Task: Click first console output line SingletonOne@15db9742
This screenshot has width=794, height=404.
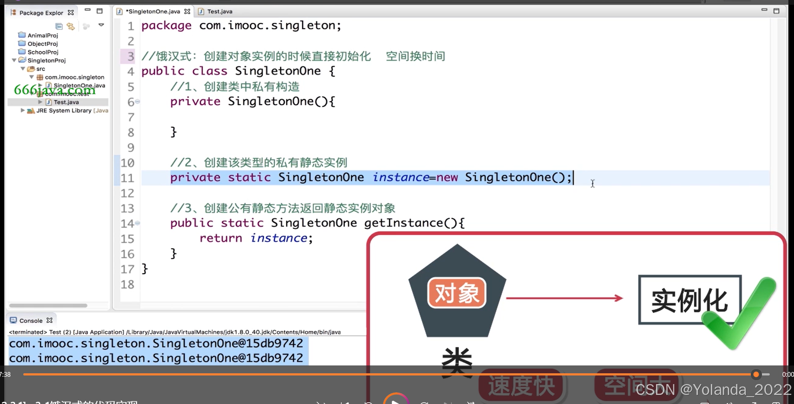Action: (156, 343)
